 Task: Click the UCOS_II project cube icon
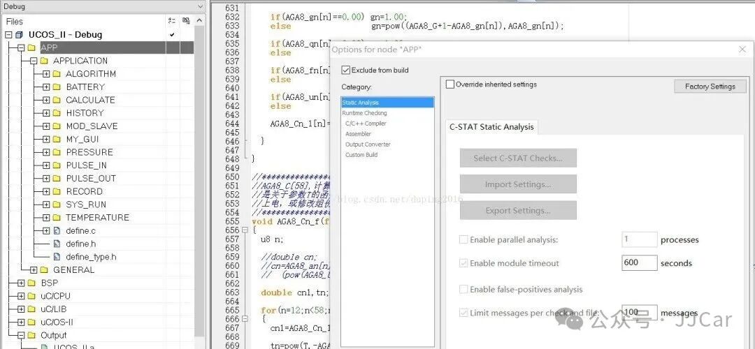pos(20,35)
